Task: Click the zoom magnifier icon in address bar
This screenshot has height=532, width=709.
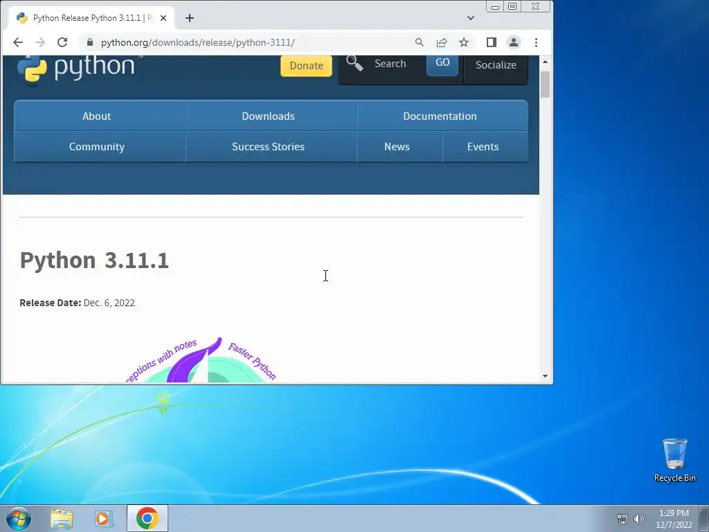Action: click(419, 42)
